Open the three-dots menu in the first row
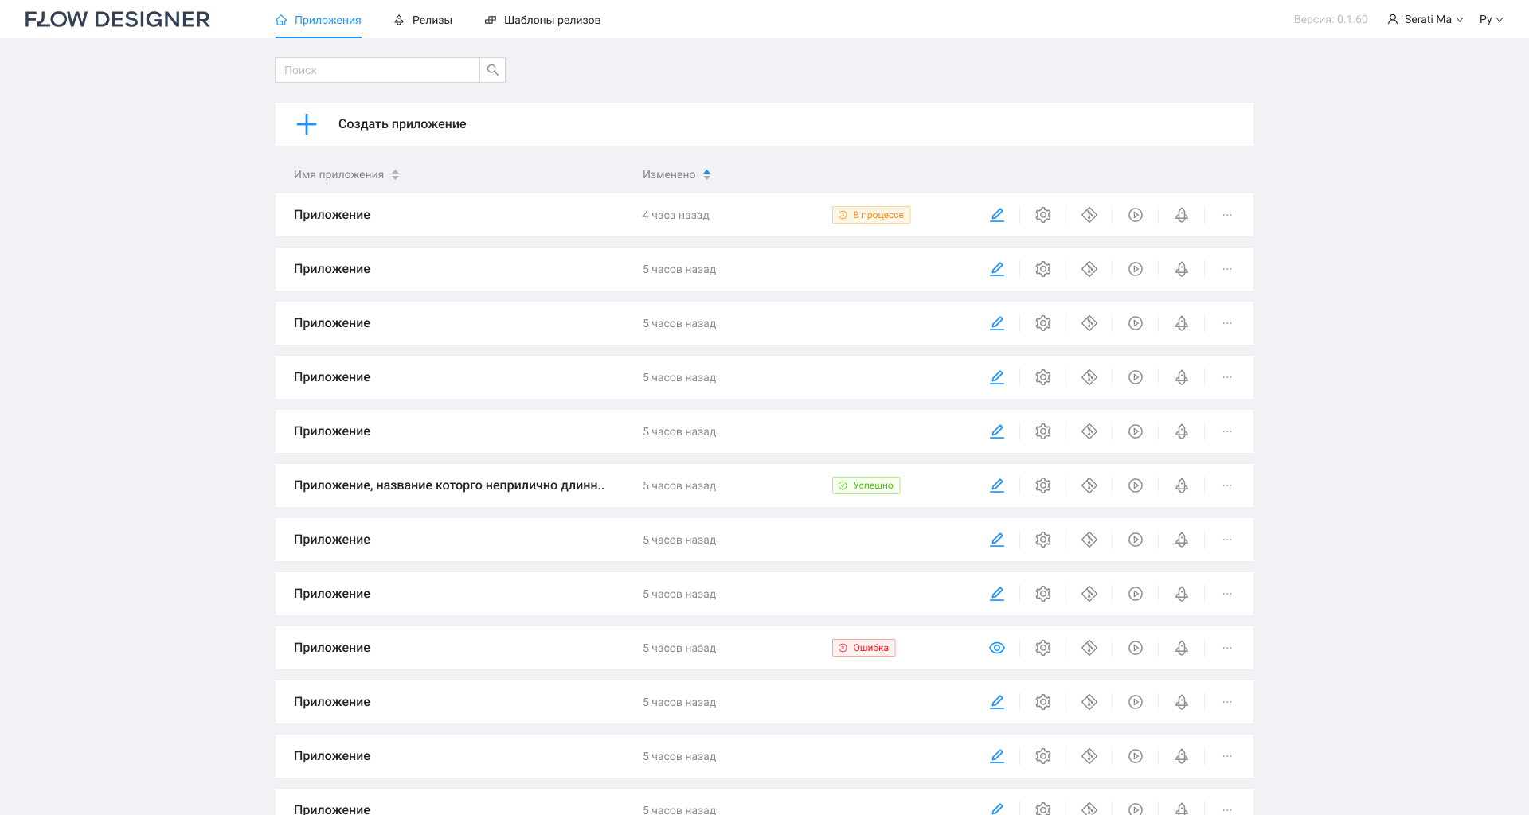This screenshot has height=815, width=1529. click(x=1227, y=215)
